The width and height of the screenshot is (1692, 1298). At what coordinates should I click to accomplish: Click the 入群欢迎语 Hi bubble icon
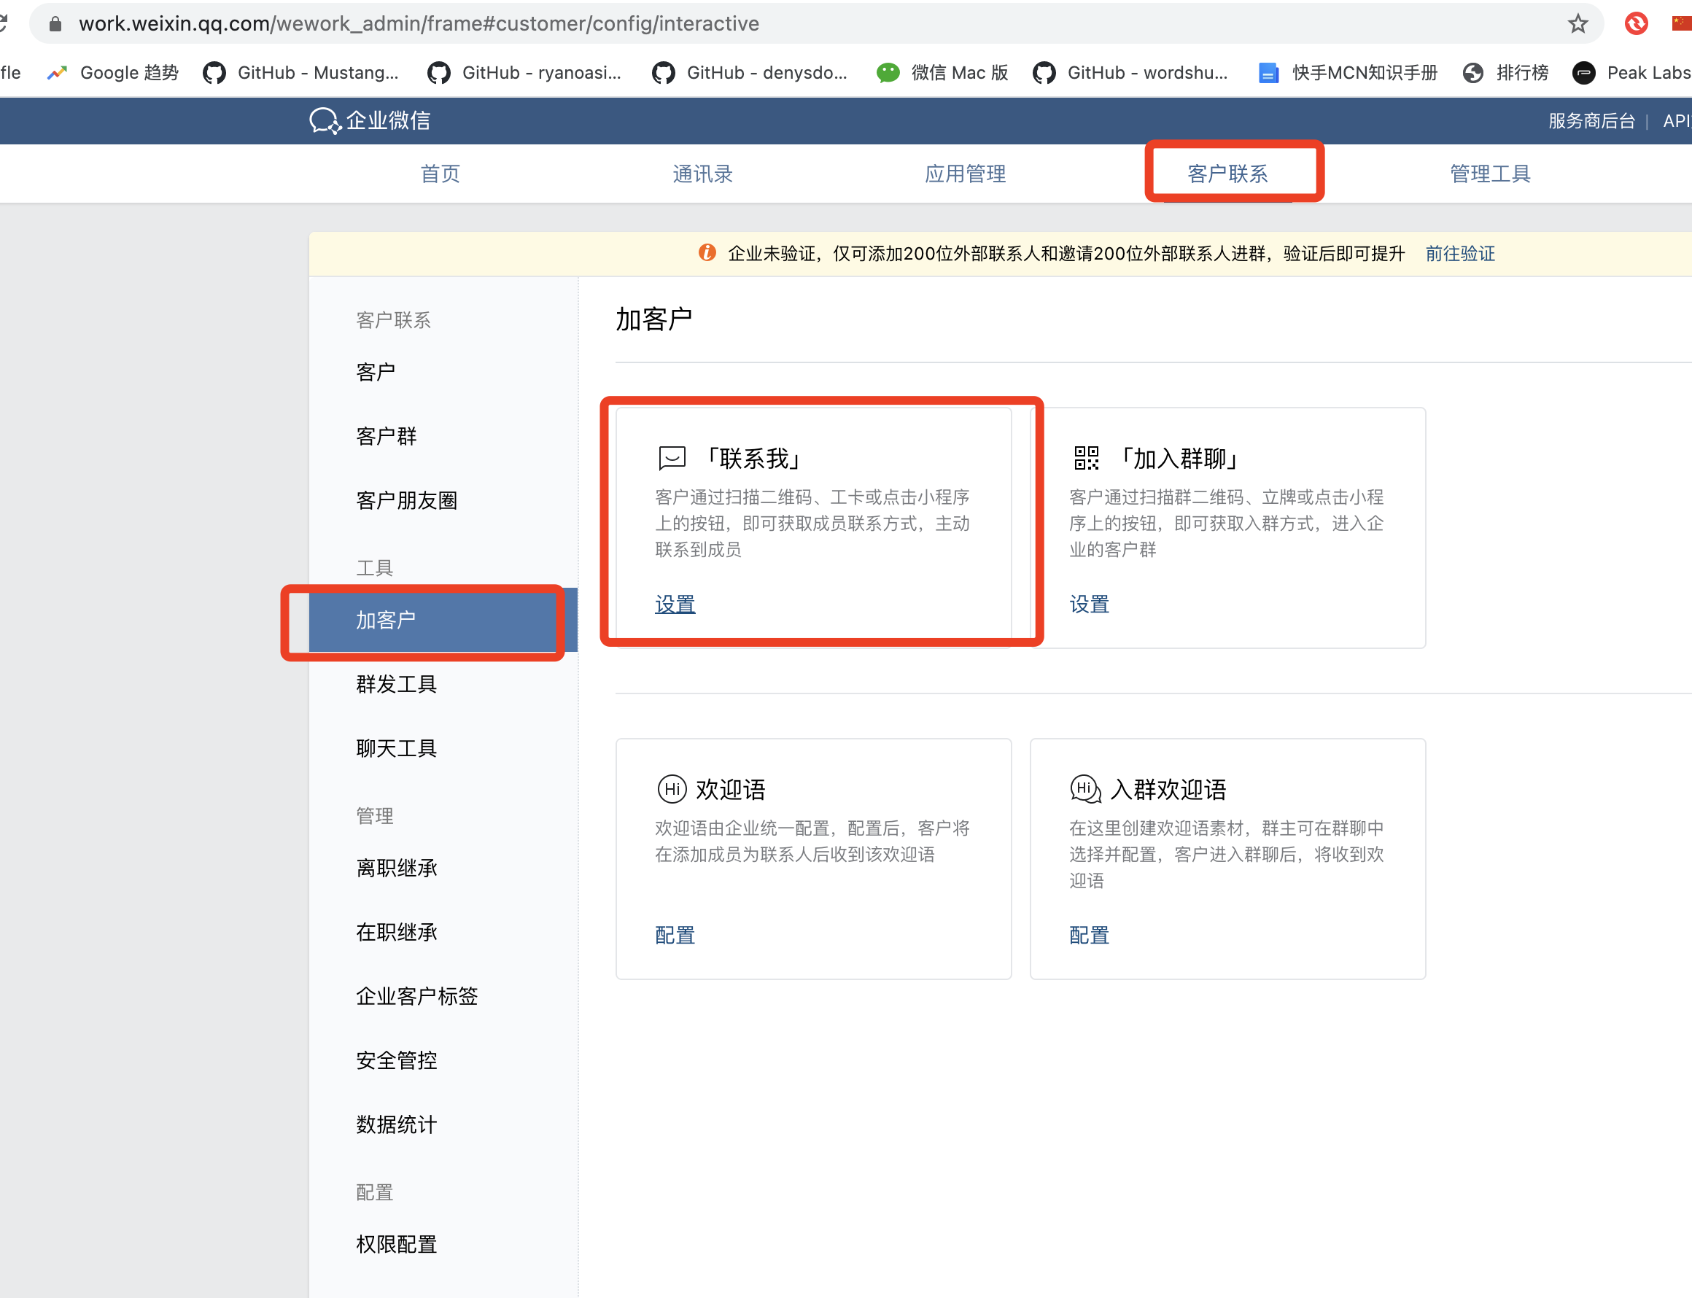1084,789
